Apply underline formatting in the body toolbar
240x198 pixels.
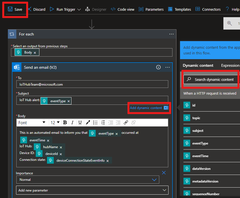(x=80, y=123)
